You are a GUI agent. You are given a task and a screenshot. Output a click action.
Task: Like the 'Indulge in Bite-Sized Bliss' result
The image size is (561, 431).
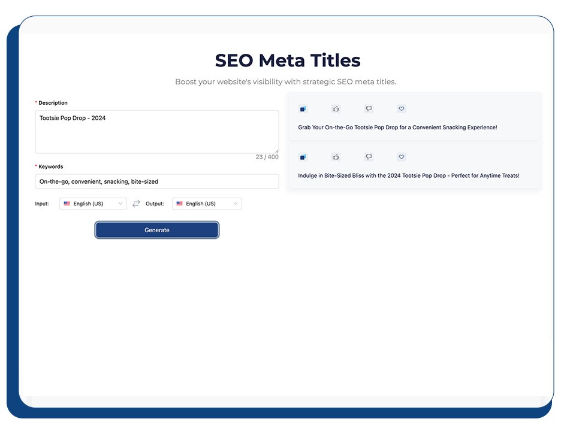(x=336, y=157)
